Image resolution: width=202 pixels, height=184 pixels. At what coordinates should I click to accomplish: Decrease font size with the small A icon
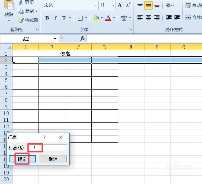[128, 5]
